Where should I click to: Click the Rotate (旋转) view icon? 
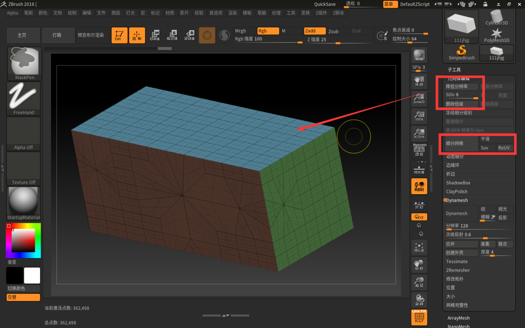click(x=419, y=300)
